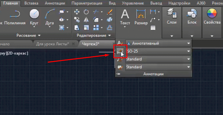Activate the Mirror tool
The height and width of the screenshot is (115, 223).
(86, 20)
